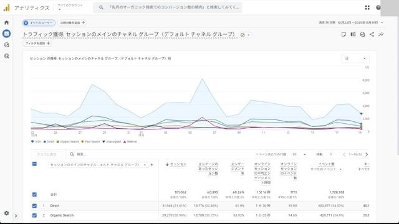Image resolution: width=399 pixels, height=224 pixels.
Task: Open the Reports section in sidebar
Action: [7, 34]
